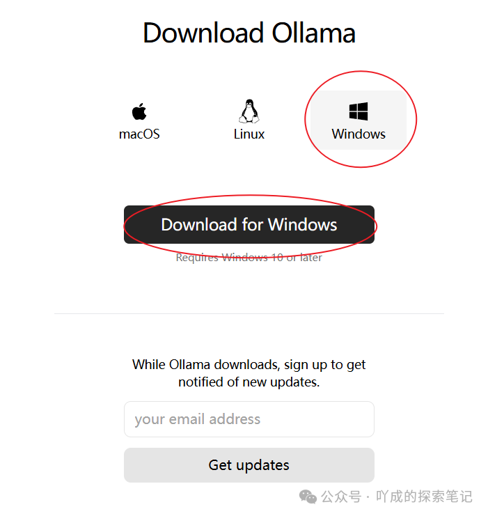488x516 pixels.
Task: Click the Requires Windows 10 or later note
Action: tap(249, 258)
